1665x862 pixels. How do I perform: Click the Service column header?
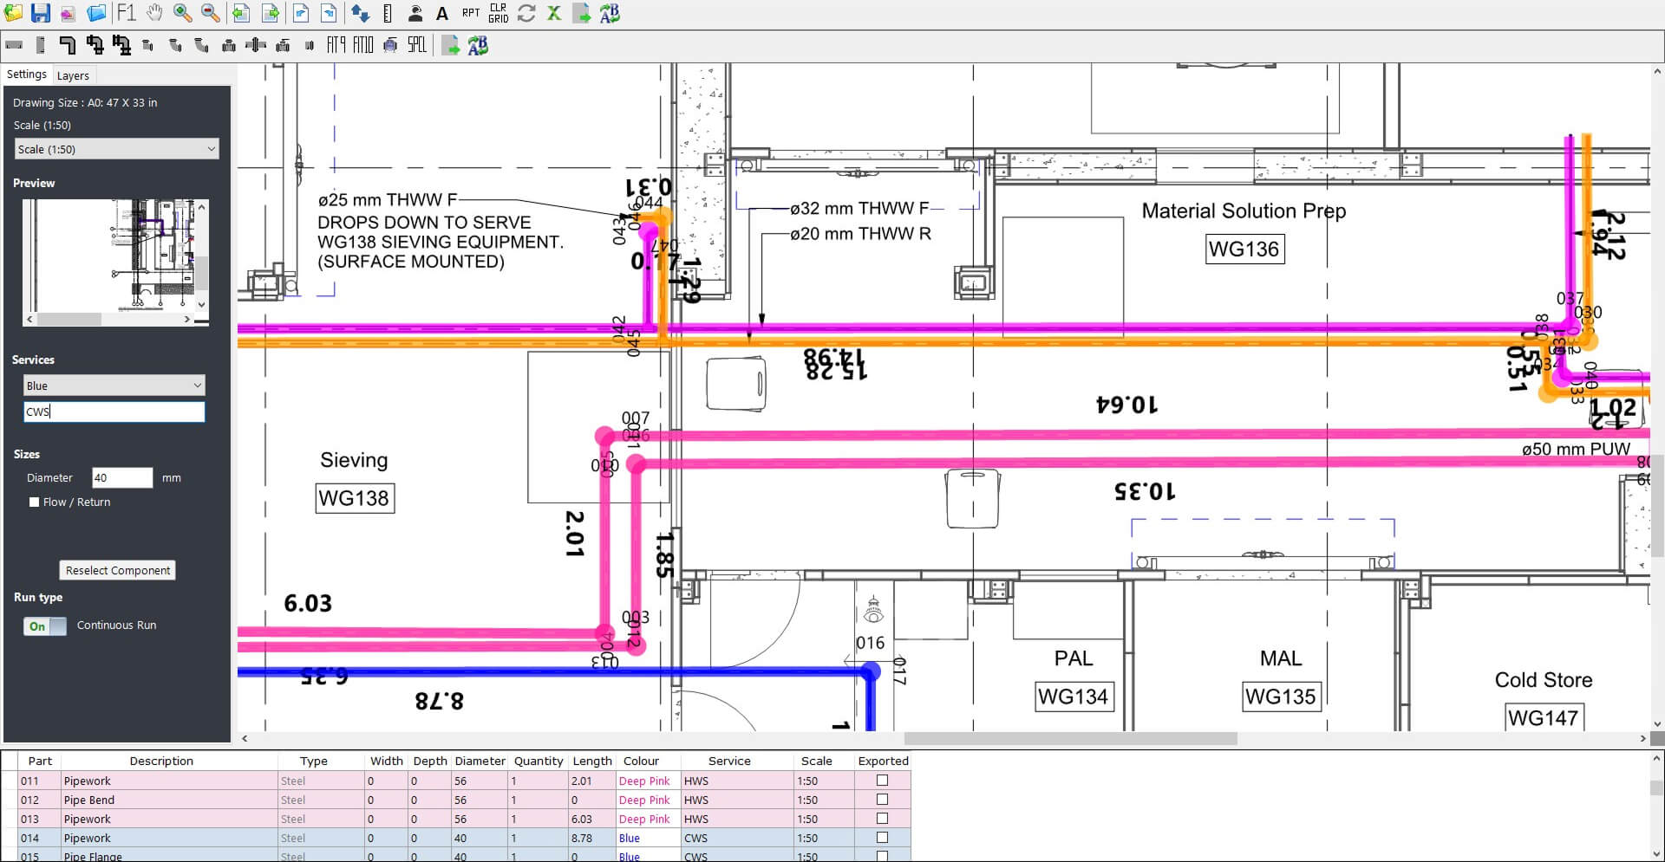[x=729, y=761]
